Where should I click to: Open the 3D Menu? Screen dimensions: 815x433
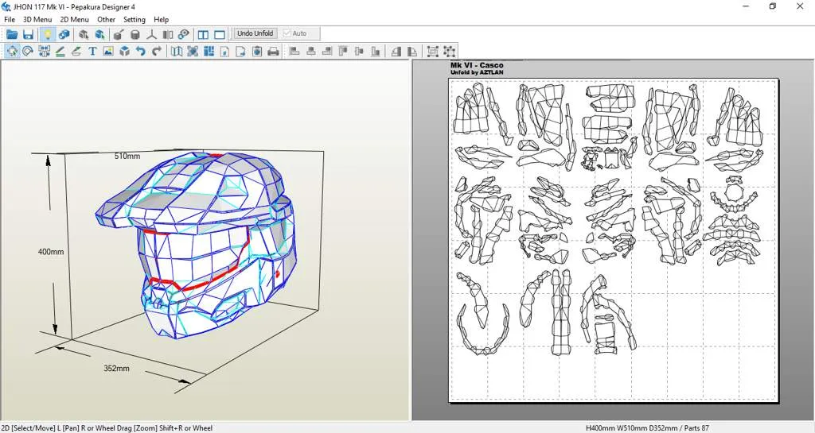[37, 19]
